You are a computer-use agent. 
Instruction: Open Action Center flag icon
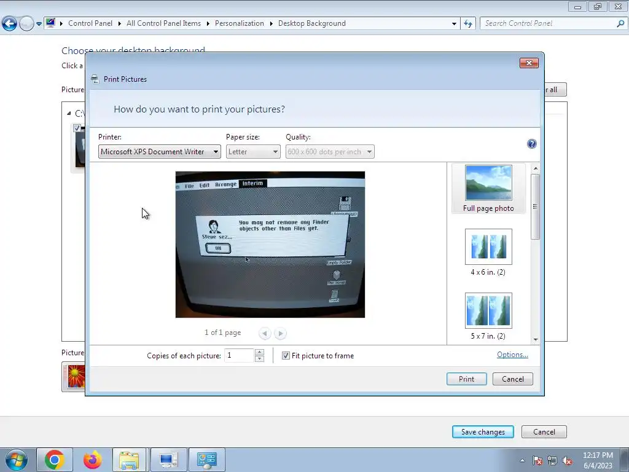pyautogui.click(x=537, y=460)
